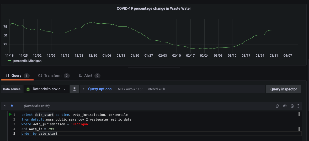Run the query with the green play icon
309x141 pixels.
coord(10,114)
